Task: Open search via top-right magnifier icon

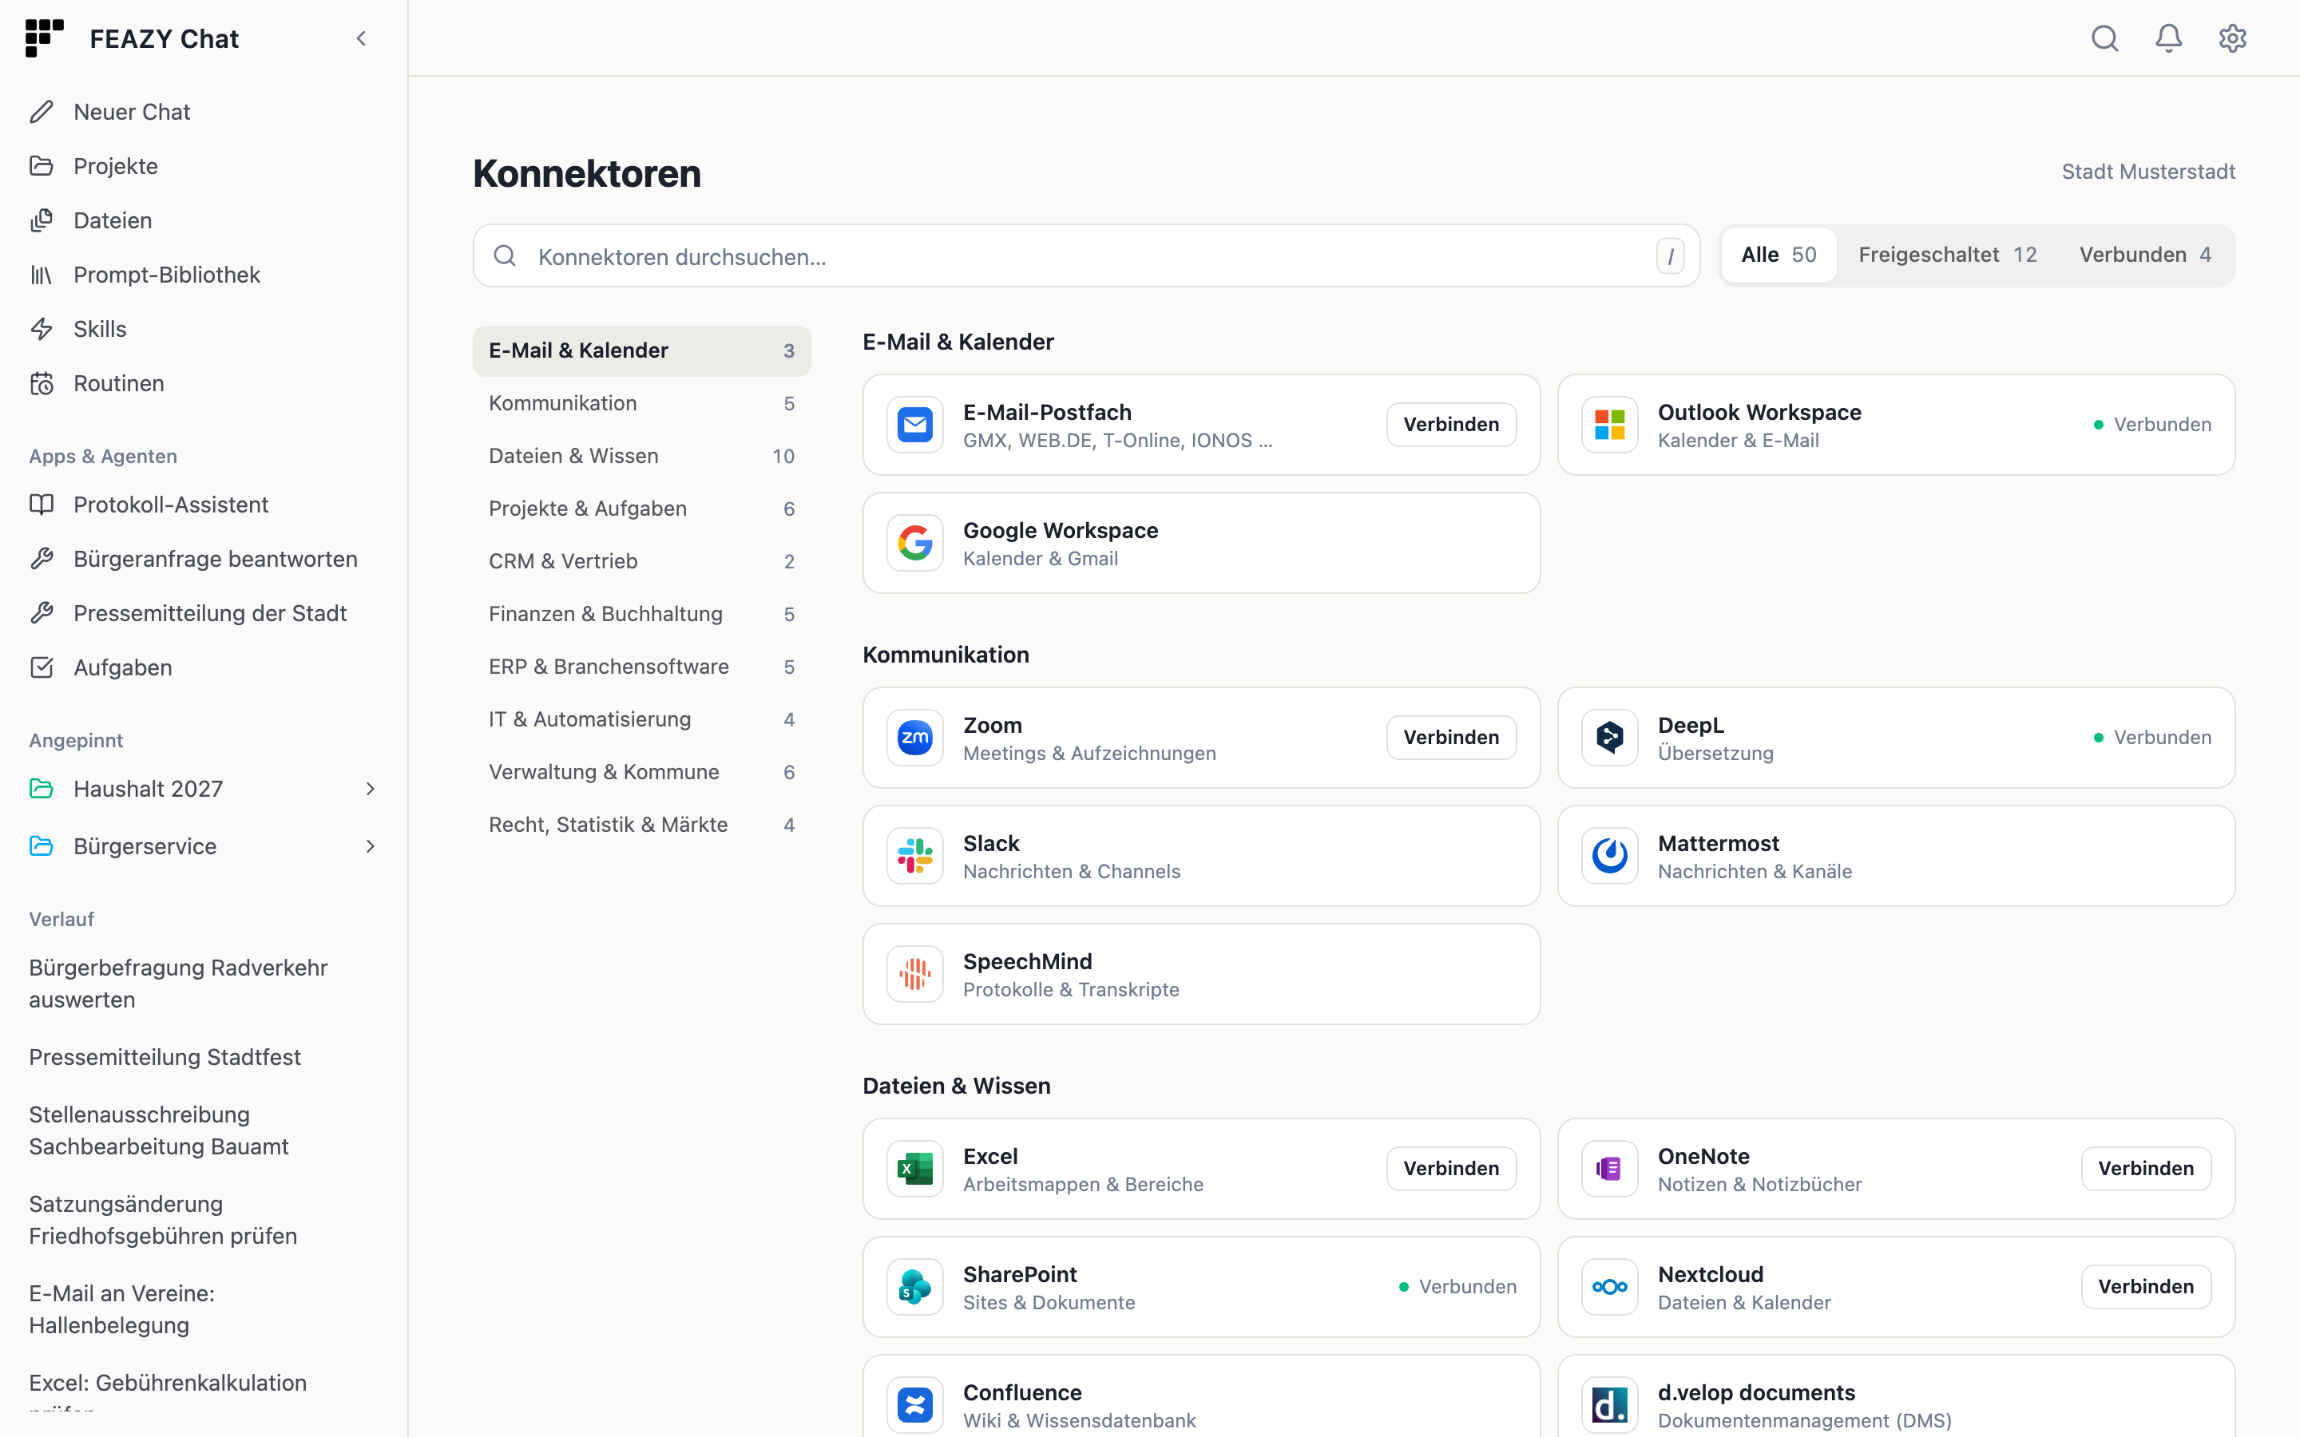Action: point(2104,38)
